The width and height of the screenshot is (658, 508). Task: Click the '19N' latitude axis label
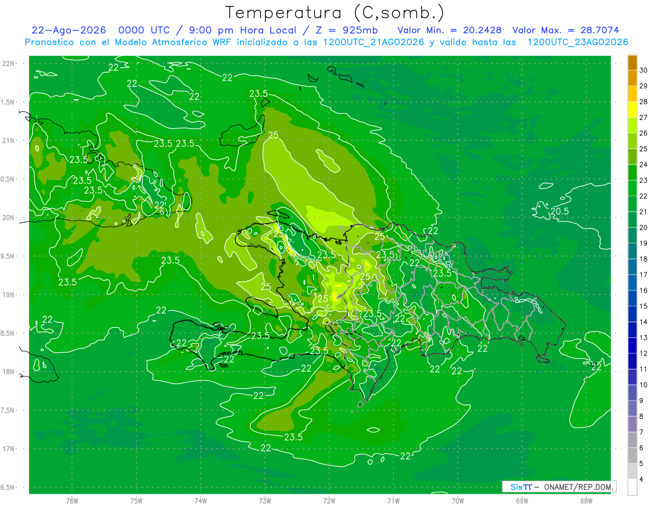tap(8, 295)
